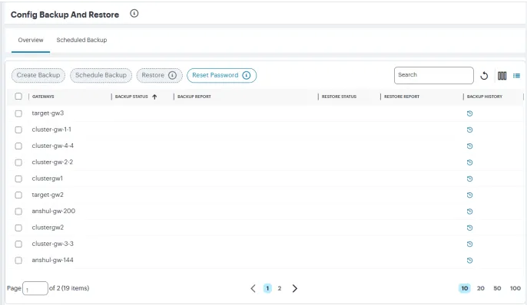Image resolution: width=527 pixels, height=305 pixels.
Task: Check the cluster-gw-1-1 row checkbox
Action: click(18, 130)
